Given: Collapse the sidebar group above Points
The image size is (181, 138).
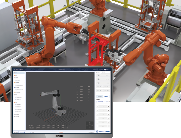Looking at the screenshot, I should click(x=24, y=78).
